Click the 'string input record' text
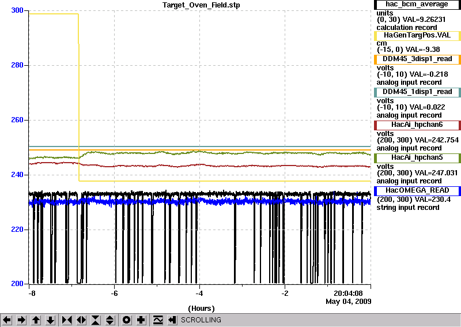Screen dimensions: 461x327 click(x=408, y=208)
